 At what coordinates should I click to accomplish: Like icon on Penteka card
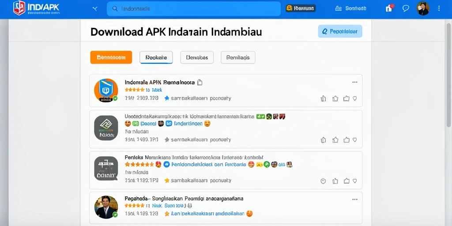click(346, 181)
